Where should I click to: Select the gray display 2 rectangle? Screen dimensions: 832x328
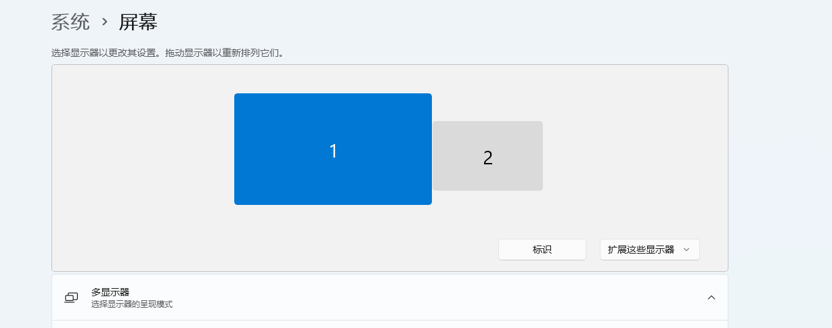pos(514,176)
